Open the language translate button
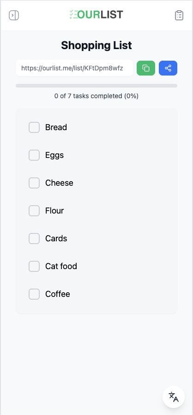The image size is (193, 415). coord(174,397)
